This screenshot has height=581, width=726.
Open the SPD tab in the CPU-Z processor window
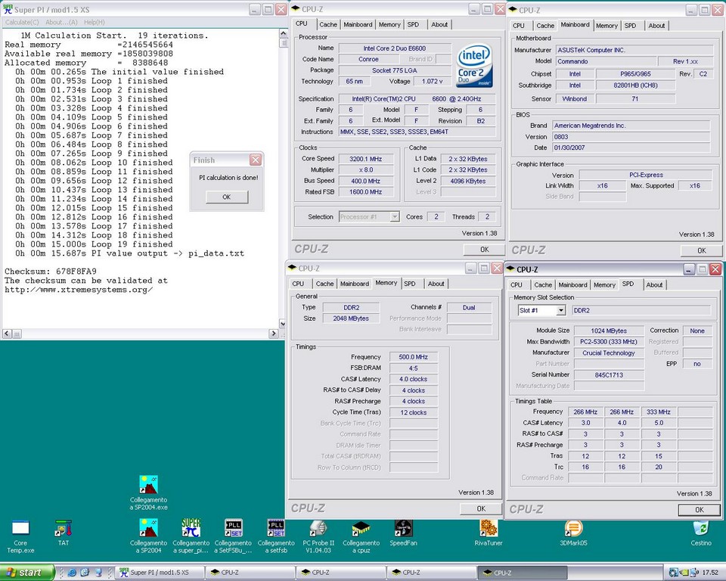tap(413, 24)
